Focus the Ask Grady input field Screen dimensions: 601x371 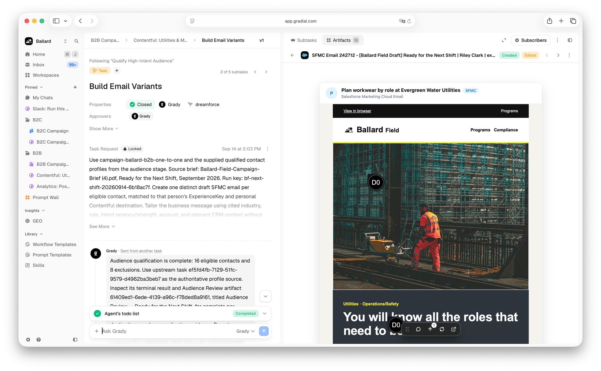pyautogui.click(x=167, y=331)
